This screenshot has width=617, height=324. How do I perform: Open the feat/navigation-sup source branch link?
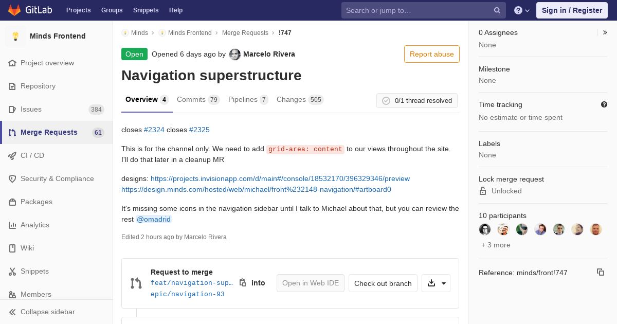coord(192,283)
